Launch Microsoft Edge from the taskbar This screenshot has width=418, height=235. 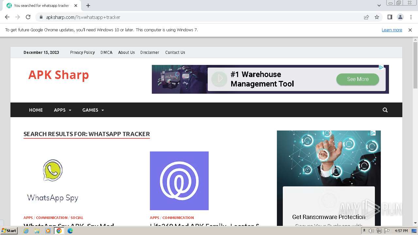coord(70,231)
